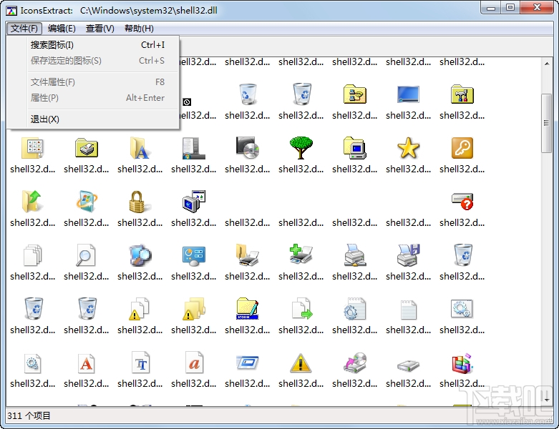The image size is (559, 429).
Task: Open the 查看(V) menu
Action: coord(99,29)
